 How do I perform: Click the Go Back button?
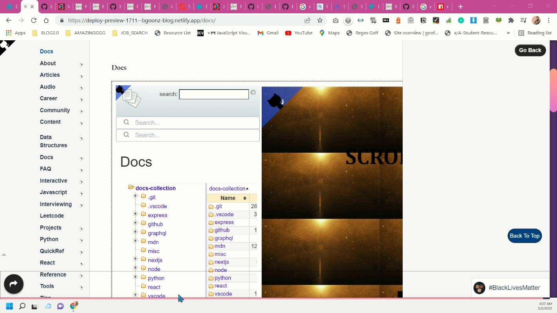(x=530, y=50)
